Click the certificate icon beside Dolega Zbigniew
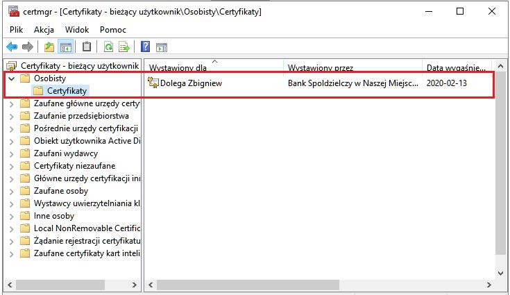510x295 pixels. pyautogui.click(x=153, y=83)
